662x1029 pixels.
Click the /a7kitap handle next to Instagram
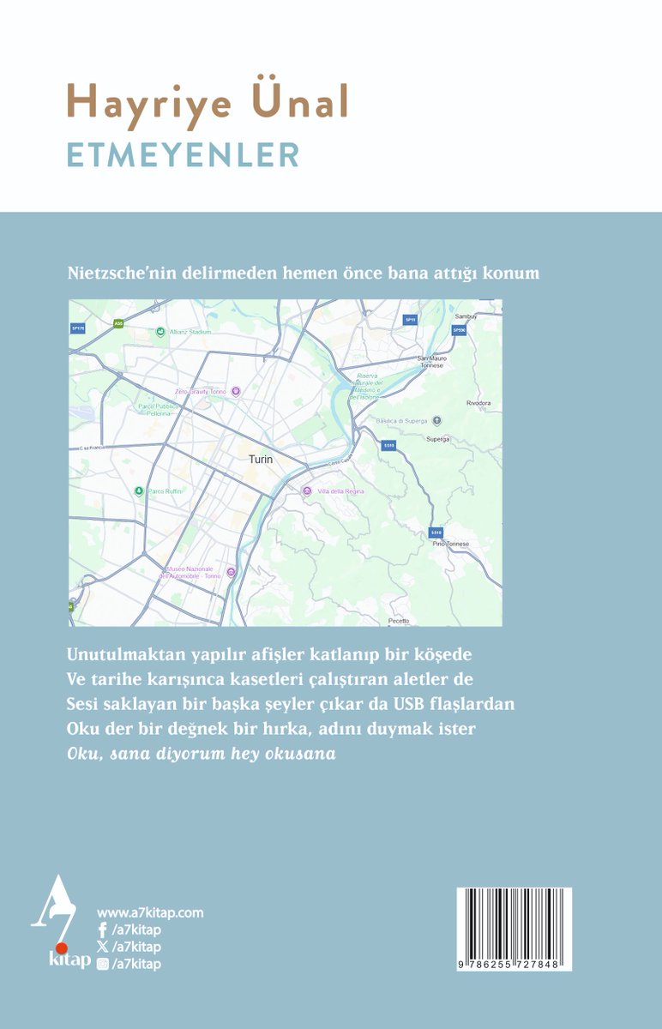click(x=136, y=964)
